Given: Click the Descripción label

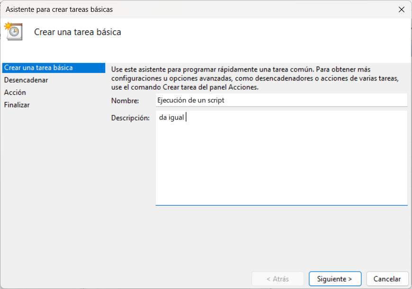Looking at the screenshot, I should click(129, 118).
